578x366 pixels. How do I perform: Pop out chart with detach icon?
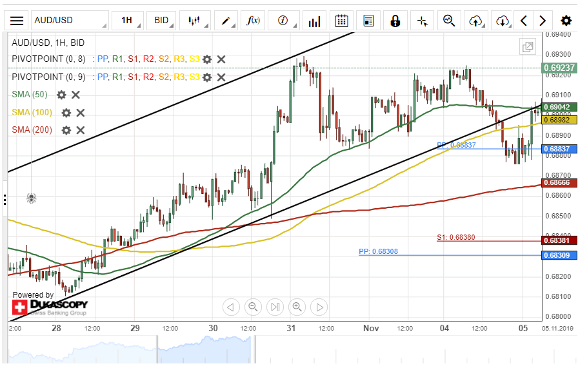click(528, 46)
